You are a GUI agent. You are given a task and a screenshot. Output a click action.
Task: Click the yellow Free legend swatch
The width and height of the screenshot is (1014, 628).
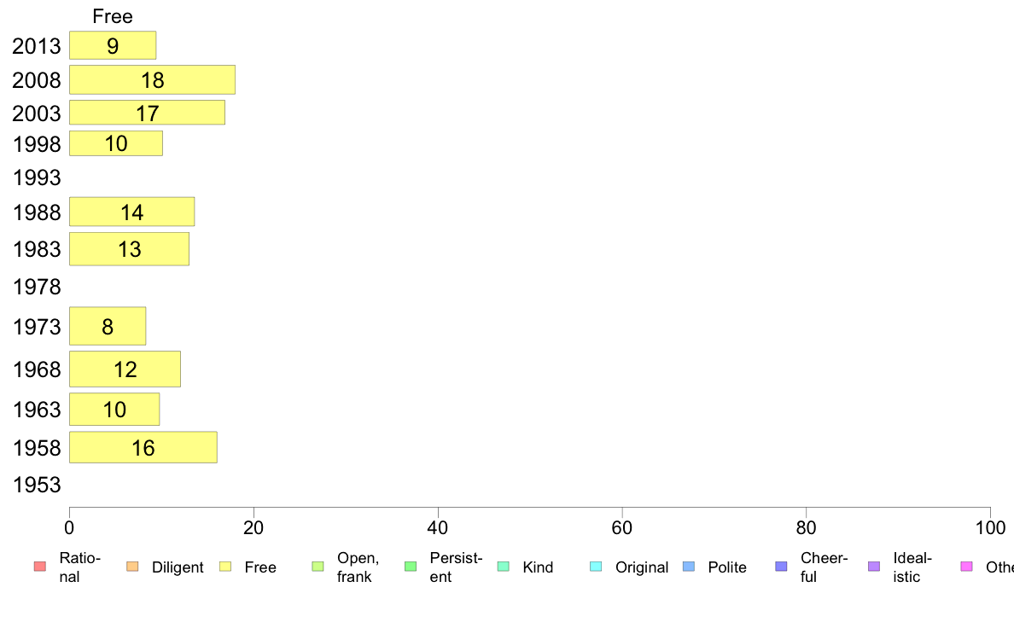[x=225, y=567]
